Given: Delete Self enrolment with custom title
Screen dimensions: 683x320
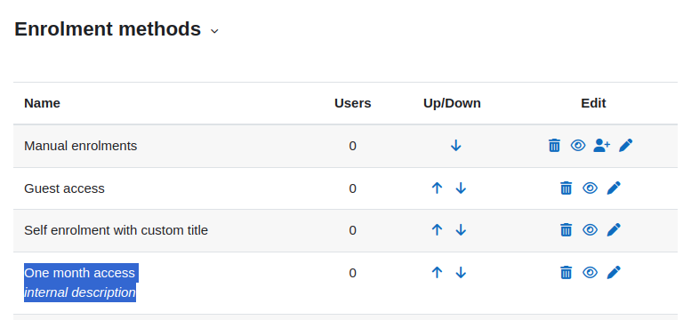Looking at the screenshot, I should click(x=566, y=230).
